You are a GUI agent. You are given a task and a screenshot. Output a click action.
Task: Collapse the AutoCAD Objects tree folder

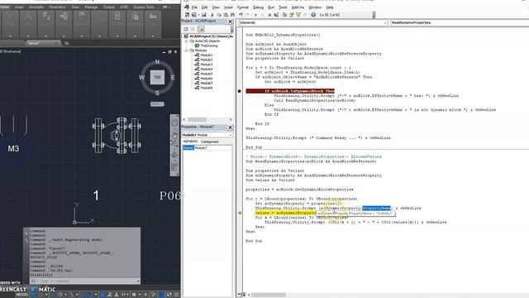186,41
